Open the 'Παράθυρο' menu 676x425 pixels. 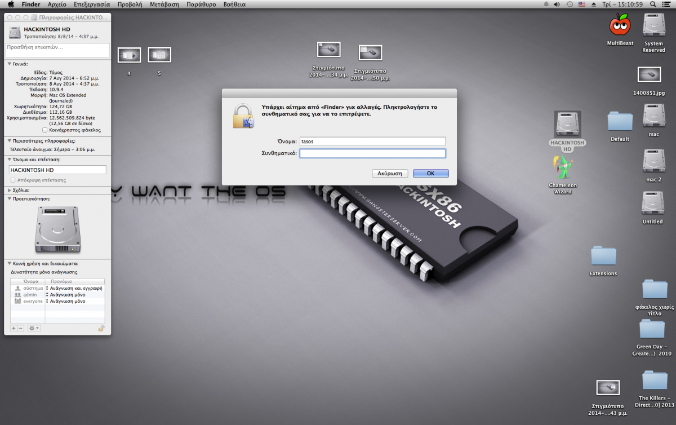coord(201,4)
